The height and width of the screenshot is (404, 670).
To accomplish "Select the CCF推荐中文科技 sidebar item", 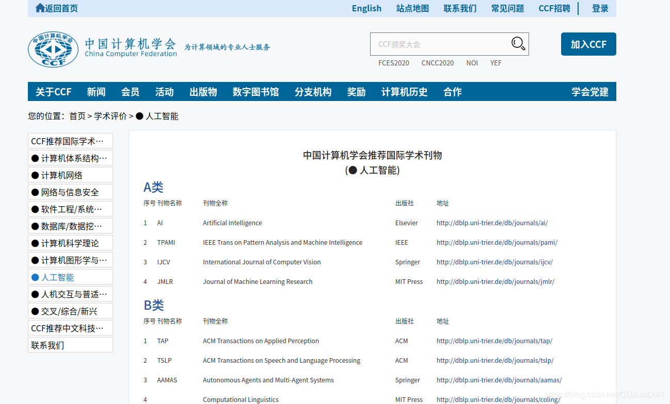I will [70, 328].
